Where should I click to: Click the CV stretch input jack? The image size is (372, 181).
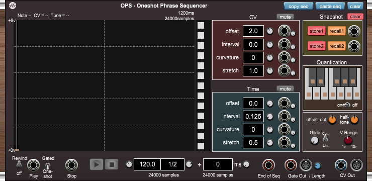(x=284, y=71)
